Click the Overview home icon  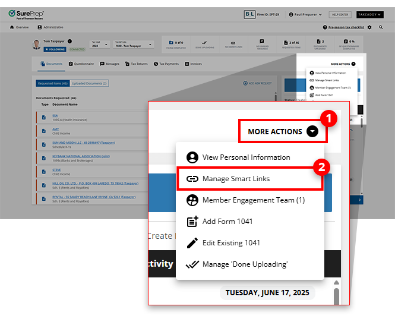[12, 27]
